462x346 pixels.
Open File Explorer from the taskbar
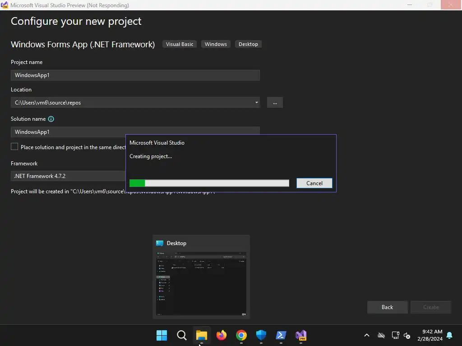pyautogui.click(x=202, y=335)
